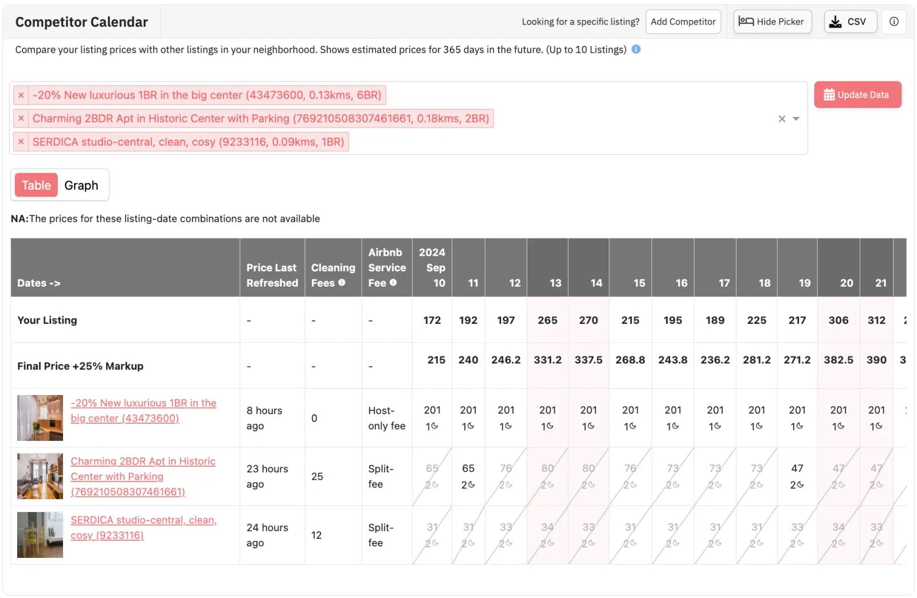Click the 2024 Sep 10 date column header
The height and width of the screenshot is (598, 917).
point(432,267)
